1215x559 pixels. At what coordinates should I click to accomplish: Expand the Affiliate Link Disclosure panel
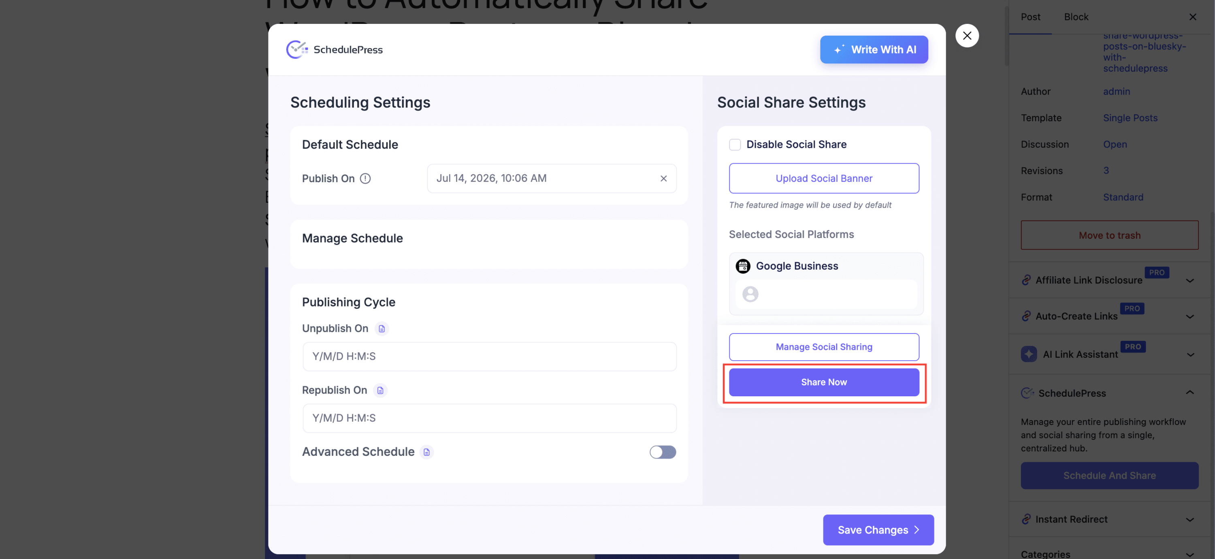1189,281
